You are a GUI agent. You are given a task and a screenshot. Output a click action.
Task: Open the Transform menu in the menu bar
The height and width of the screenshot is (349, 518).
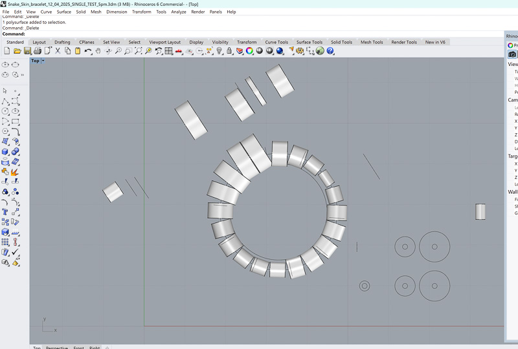click(x=141, y=12)
